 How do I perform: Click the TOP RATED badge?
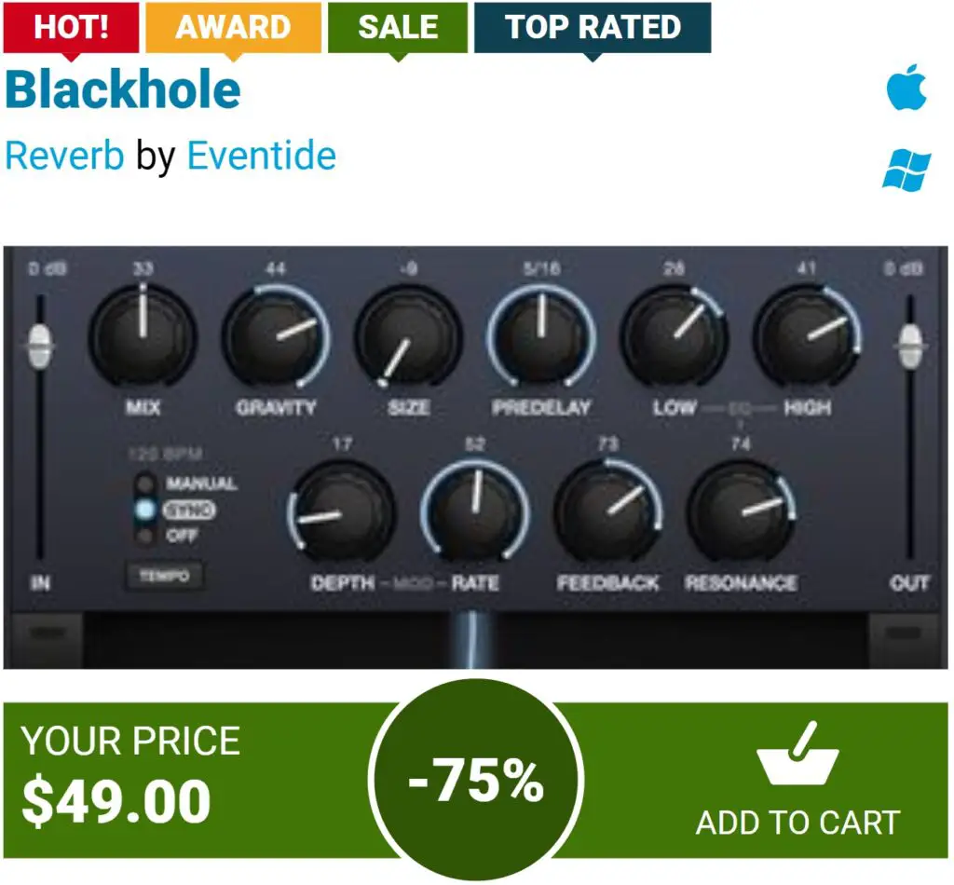[593, 27]
